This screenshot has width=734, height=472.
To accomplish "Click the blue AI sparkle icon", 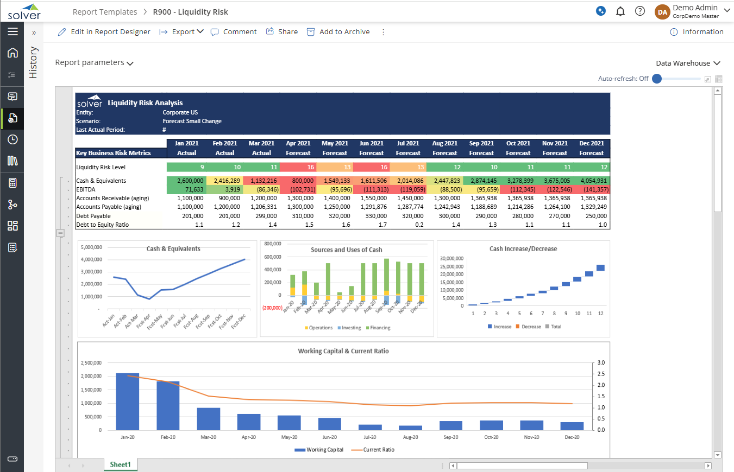I will 600,11.
